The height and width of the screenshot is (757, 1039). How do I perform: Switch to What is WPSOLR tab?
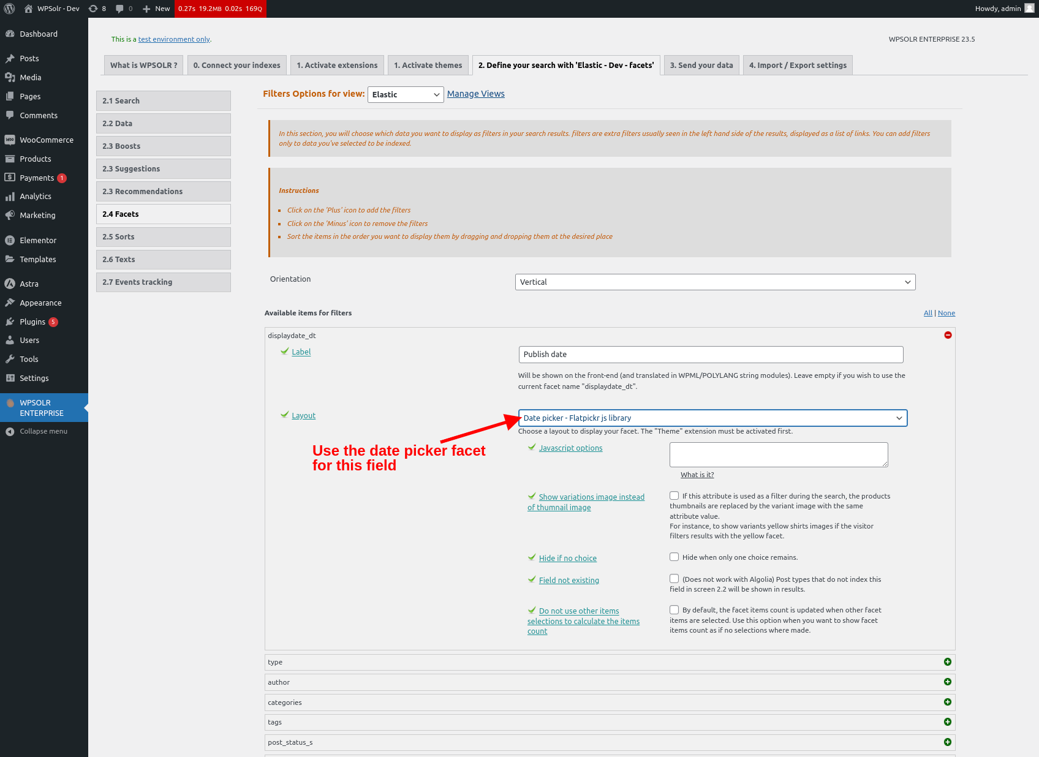click(x=144, y=65)
